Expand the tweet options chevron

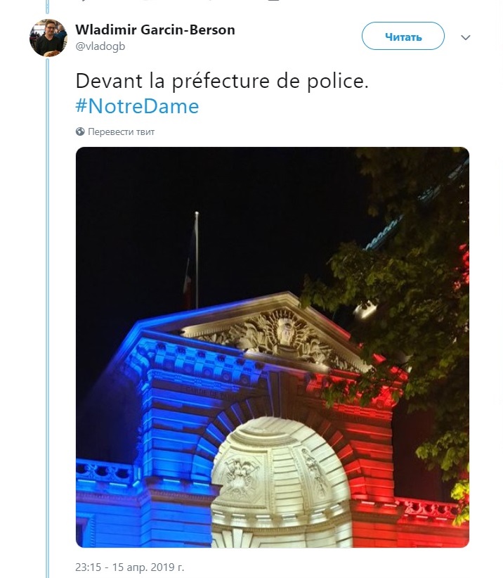(x=466, y=37)
